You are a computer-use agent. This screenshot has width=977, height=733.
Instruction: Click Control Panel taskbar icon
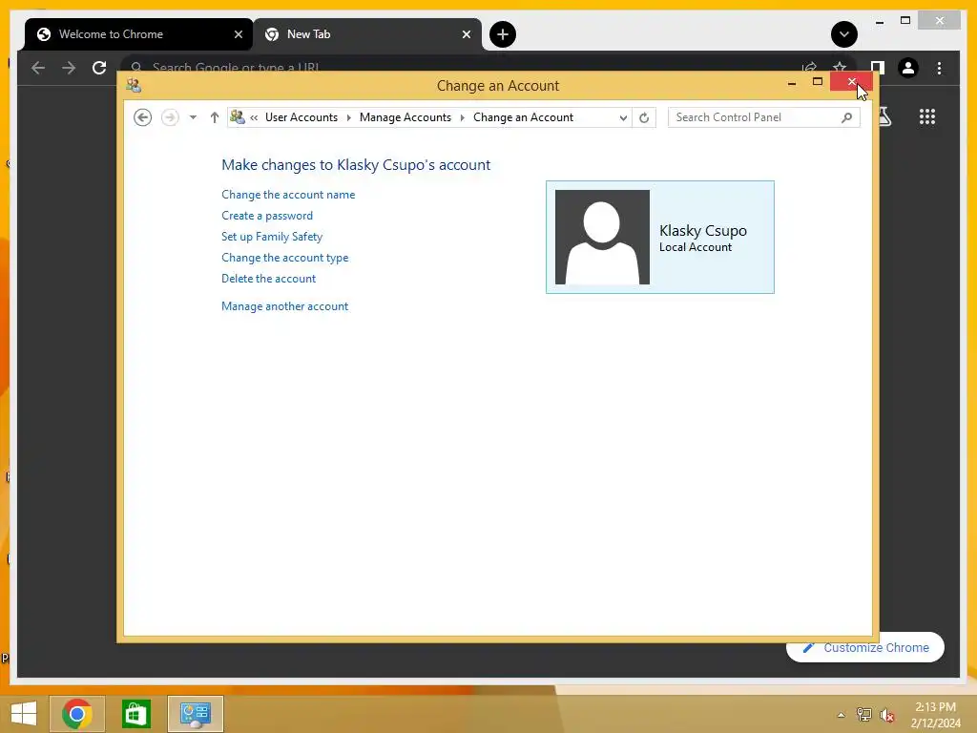point(195,714)
